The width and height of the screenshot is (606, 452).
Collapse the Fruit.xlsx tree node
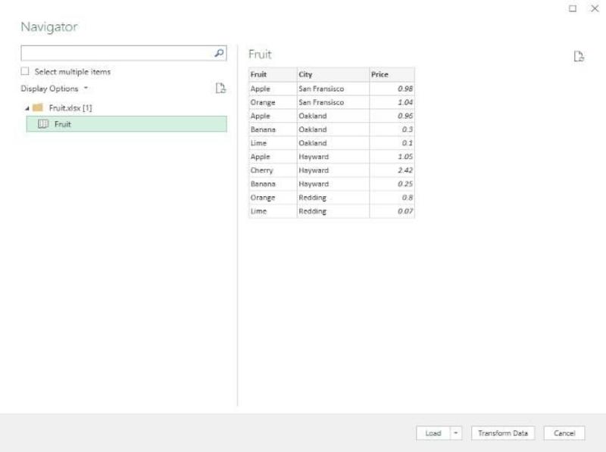pyautogui.click(x=25, y=108)
